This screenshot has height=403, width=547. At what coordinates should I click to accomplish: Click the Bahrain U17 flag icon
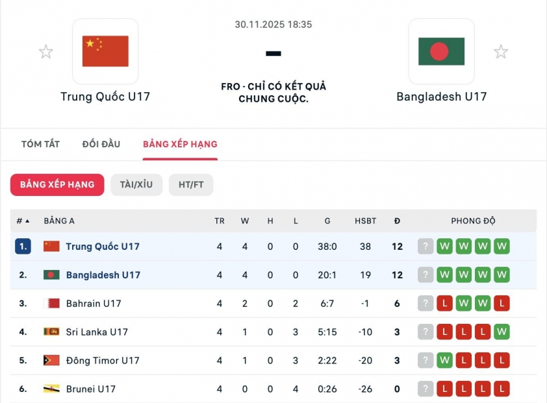50,303
